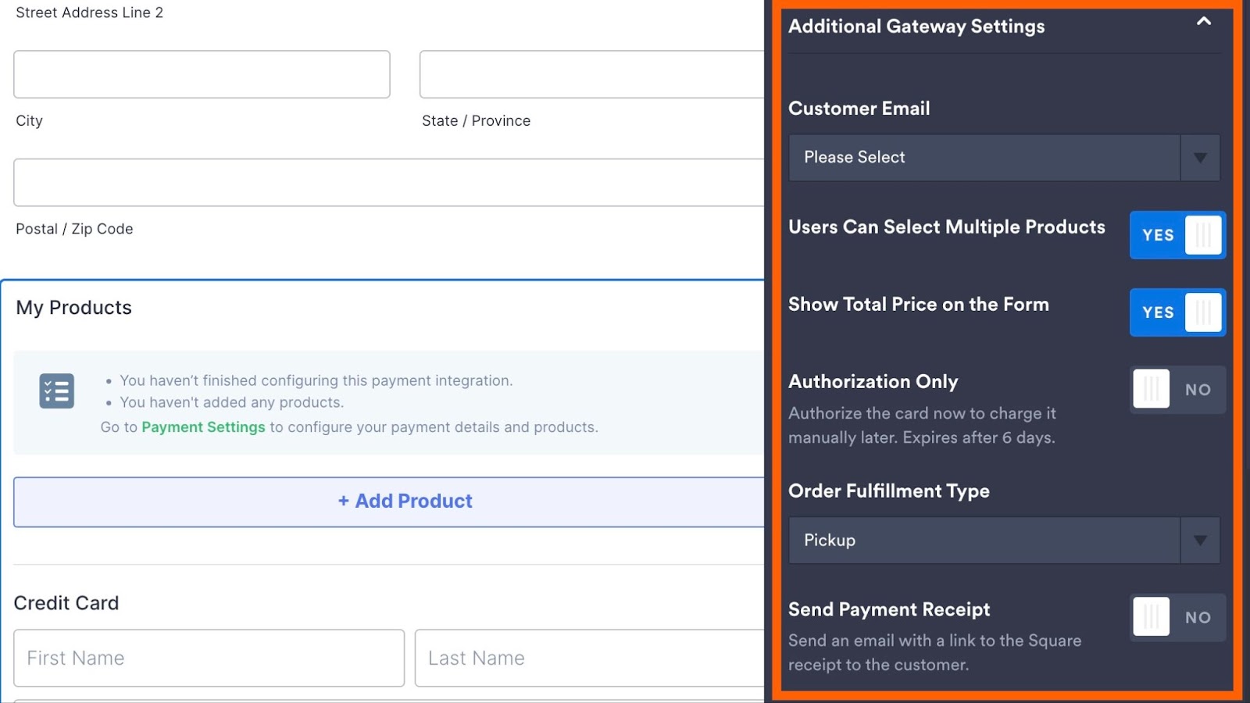Turn off Show Total Price on the Form
This screenshot has height=703, width=1250.
tap(1177, 312)
